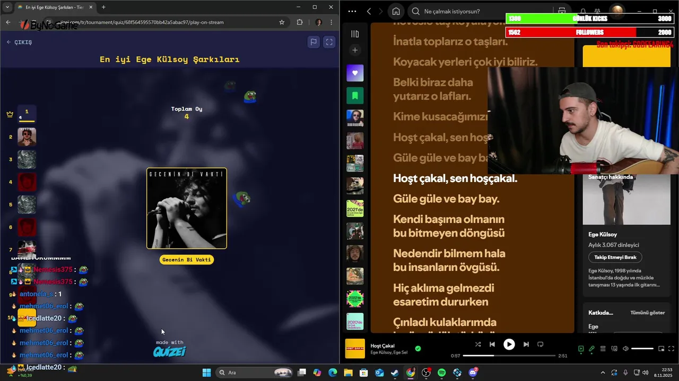Open Spotify mini player icon
The image size is (679, 381).
tap(661, 349)
